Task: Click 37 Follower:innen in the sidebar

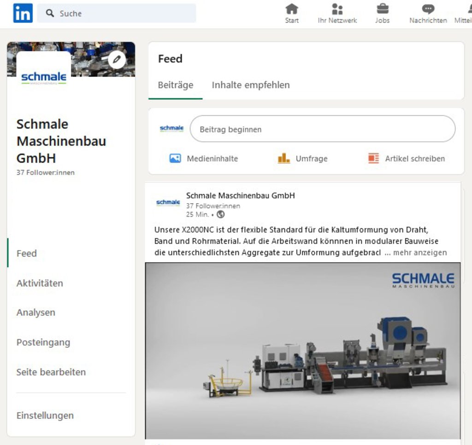Action: pyautogui.click(x=46, y=172)
